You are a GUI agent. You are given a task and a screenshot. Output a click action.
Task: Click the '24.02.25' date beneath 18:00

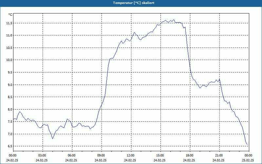pyautogui.click(x=189, y=160)
